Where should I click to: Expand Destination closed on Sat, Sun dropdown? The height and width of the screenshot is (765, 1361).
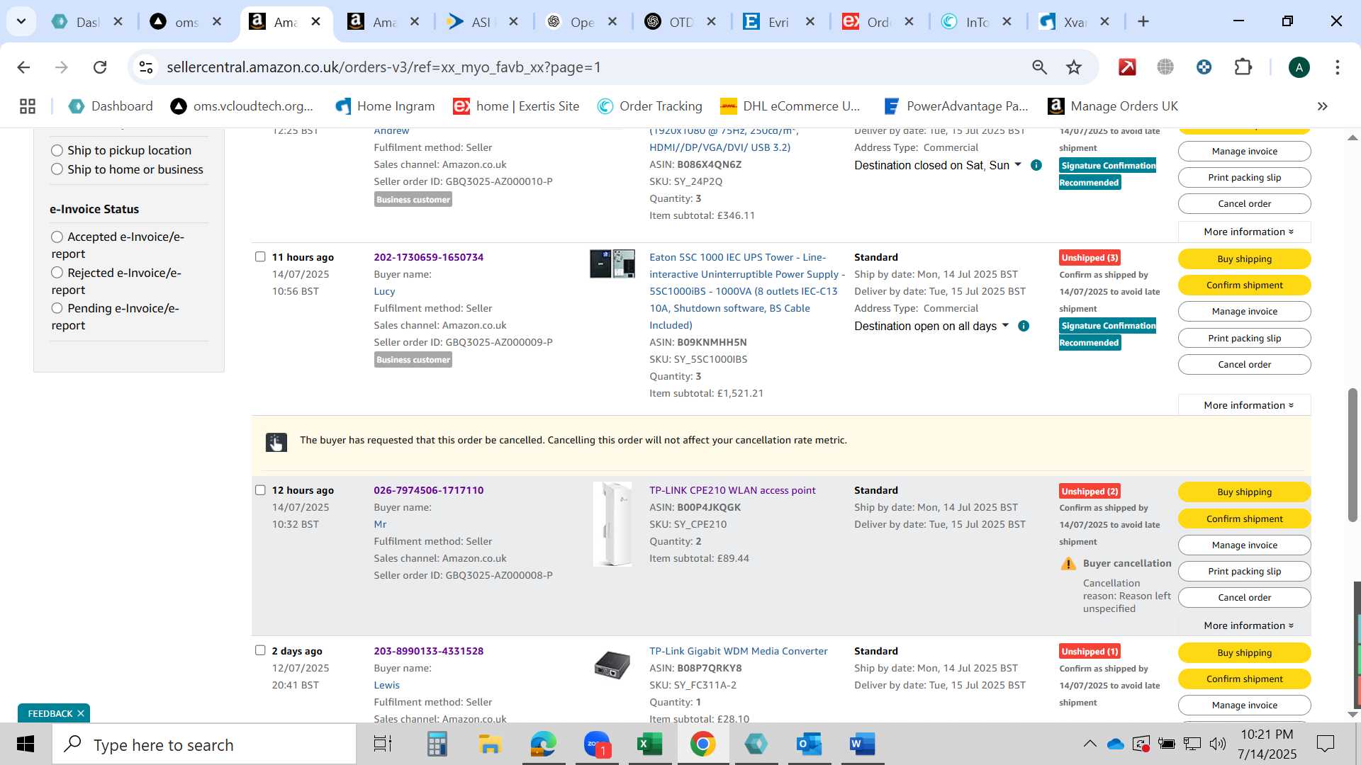1018,164
